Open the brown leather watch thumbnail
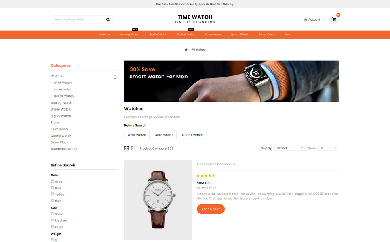390x242 pixels. point(158,200)
